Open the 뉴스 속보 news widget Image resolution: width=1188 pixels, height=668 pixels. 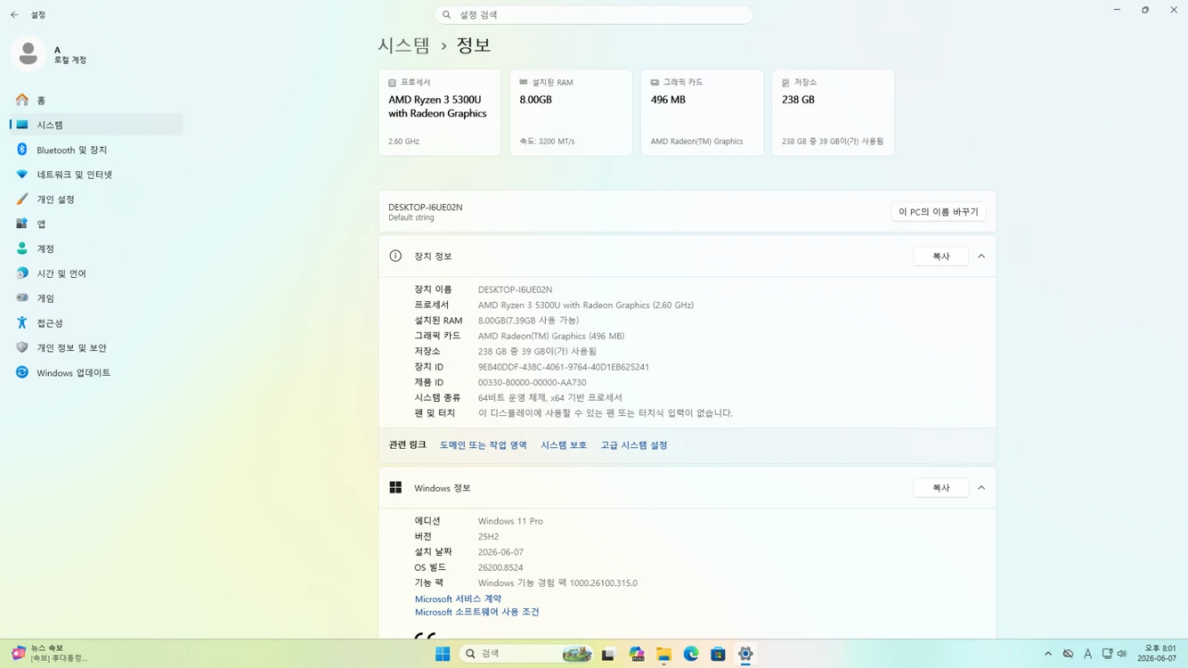(49, 654)
